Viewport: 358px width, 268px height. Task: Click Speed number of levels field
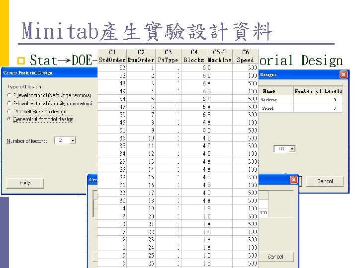point(318,108)
